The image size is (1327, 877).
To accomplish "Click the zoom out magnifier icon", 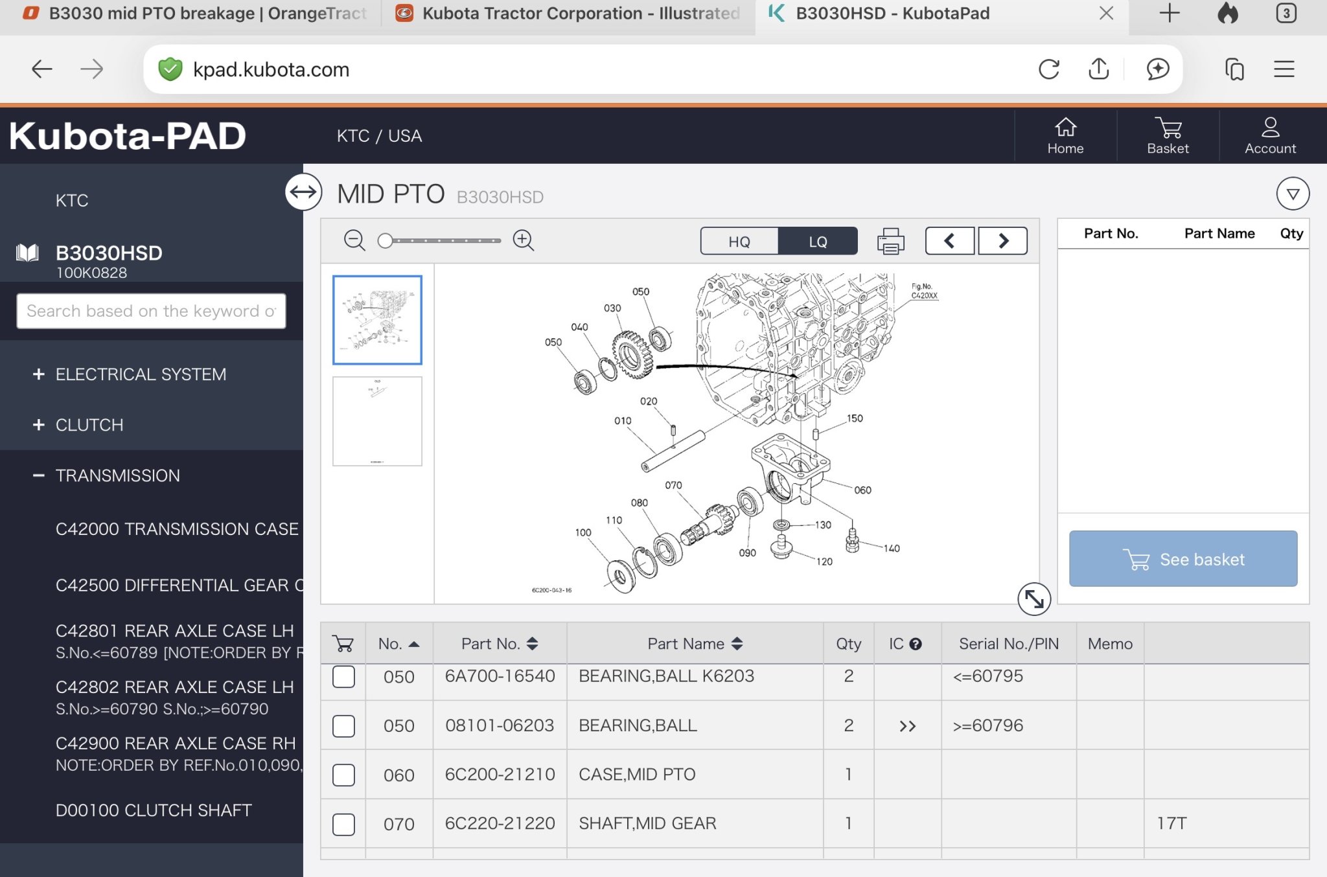I will coord(354,240).
